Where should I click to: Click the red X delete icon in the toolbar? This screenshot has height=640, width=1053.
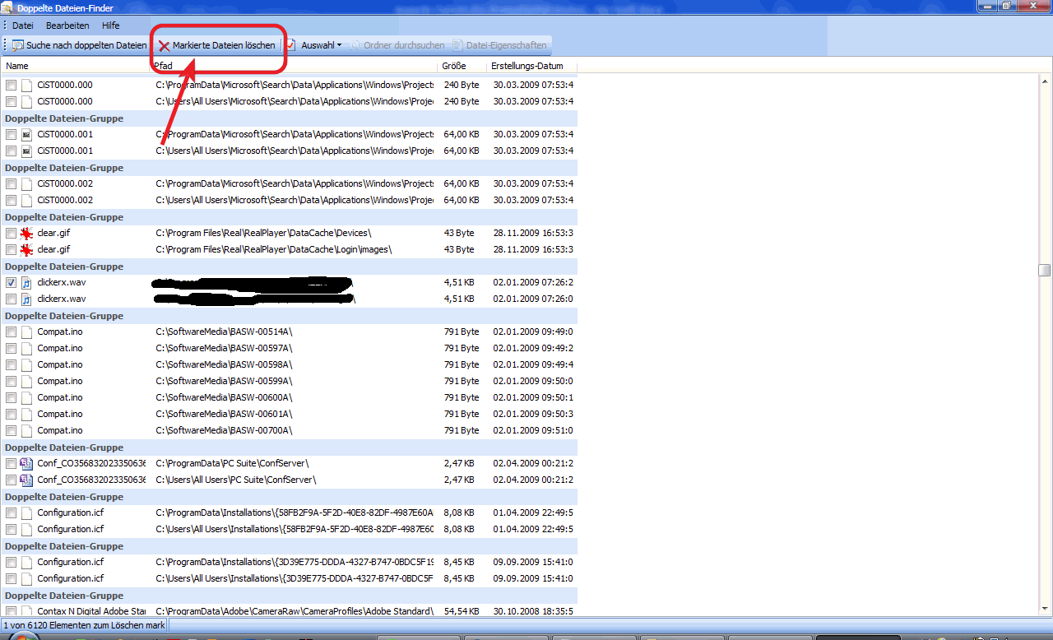click(164, 46)
